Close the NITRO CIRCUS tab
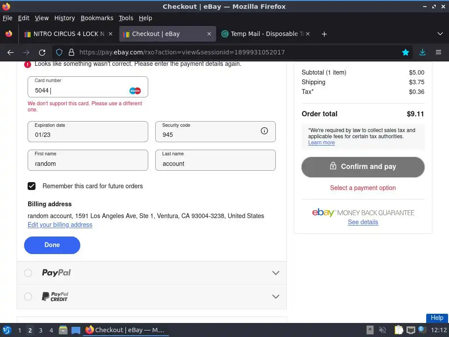 [110, 34]
